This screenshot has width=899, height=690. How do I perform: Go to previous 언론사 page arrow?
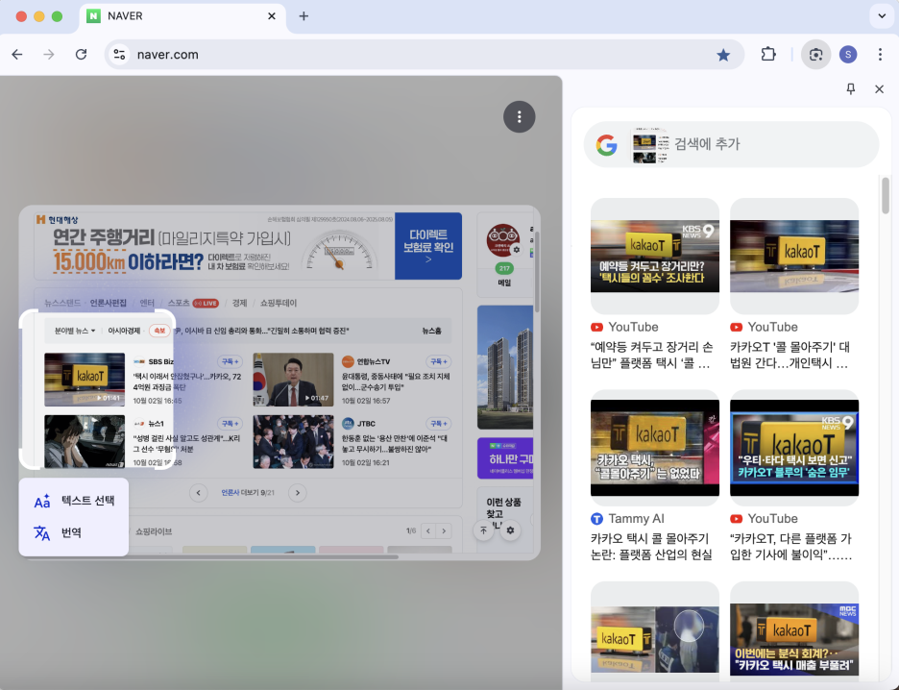[x=199, y=493]
